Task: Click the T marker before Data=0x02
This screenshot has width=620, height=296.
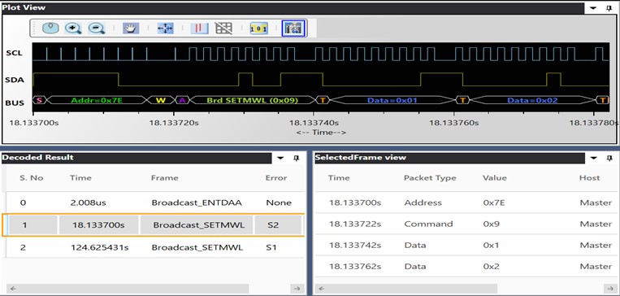Action: [x=462, y=100]
